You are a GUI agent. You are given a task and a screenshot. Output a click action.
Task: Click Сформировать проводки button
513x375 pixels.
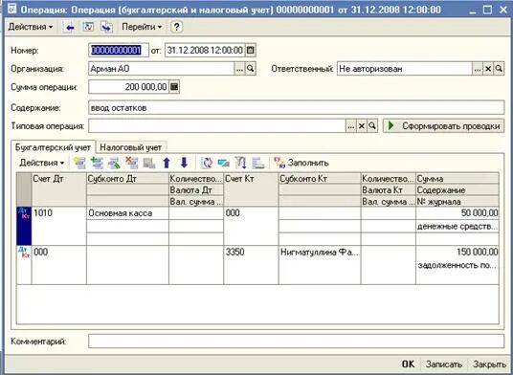(x=443, y=126)
